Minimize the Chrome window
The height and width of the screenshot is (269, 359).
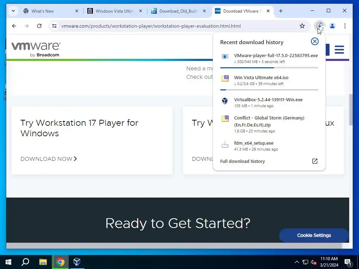coord(312,11)
